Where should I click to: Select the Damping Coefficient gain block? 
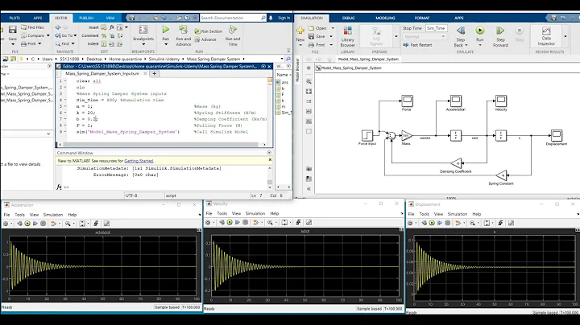pyautogui.click(x=457, y=162)
